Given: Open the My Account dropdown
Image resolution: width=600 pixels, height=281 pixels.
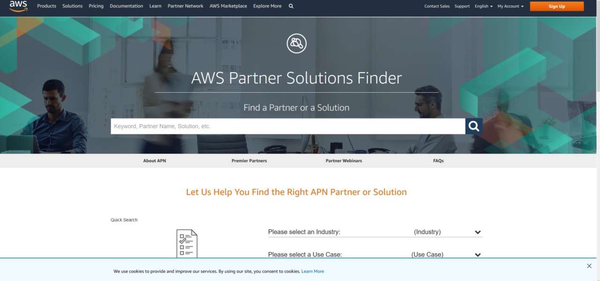Looking at the screenshot, I should [x=510, y=6].
